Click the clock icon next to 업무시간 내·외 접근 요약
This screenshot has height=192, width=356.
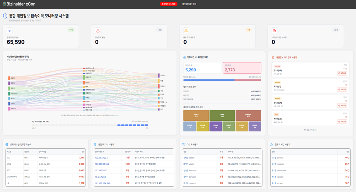click(x=184, y=57)
